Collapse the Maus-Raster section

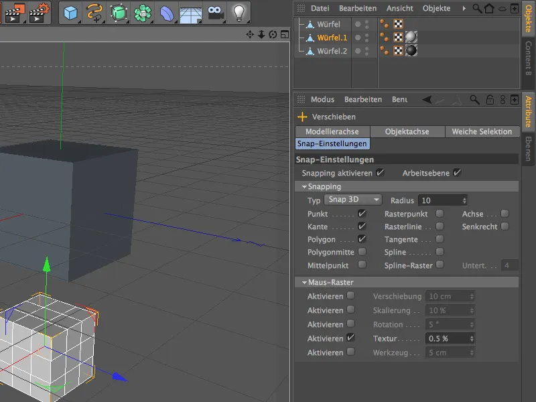coord(305,283)
